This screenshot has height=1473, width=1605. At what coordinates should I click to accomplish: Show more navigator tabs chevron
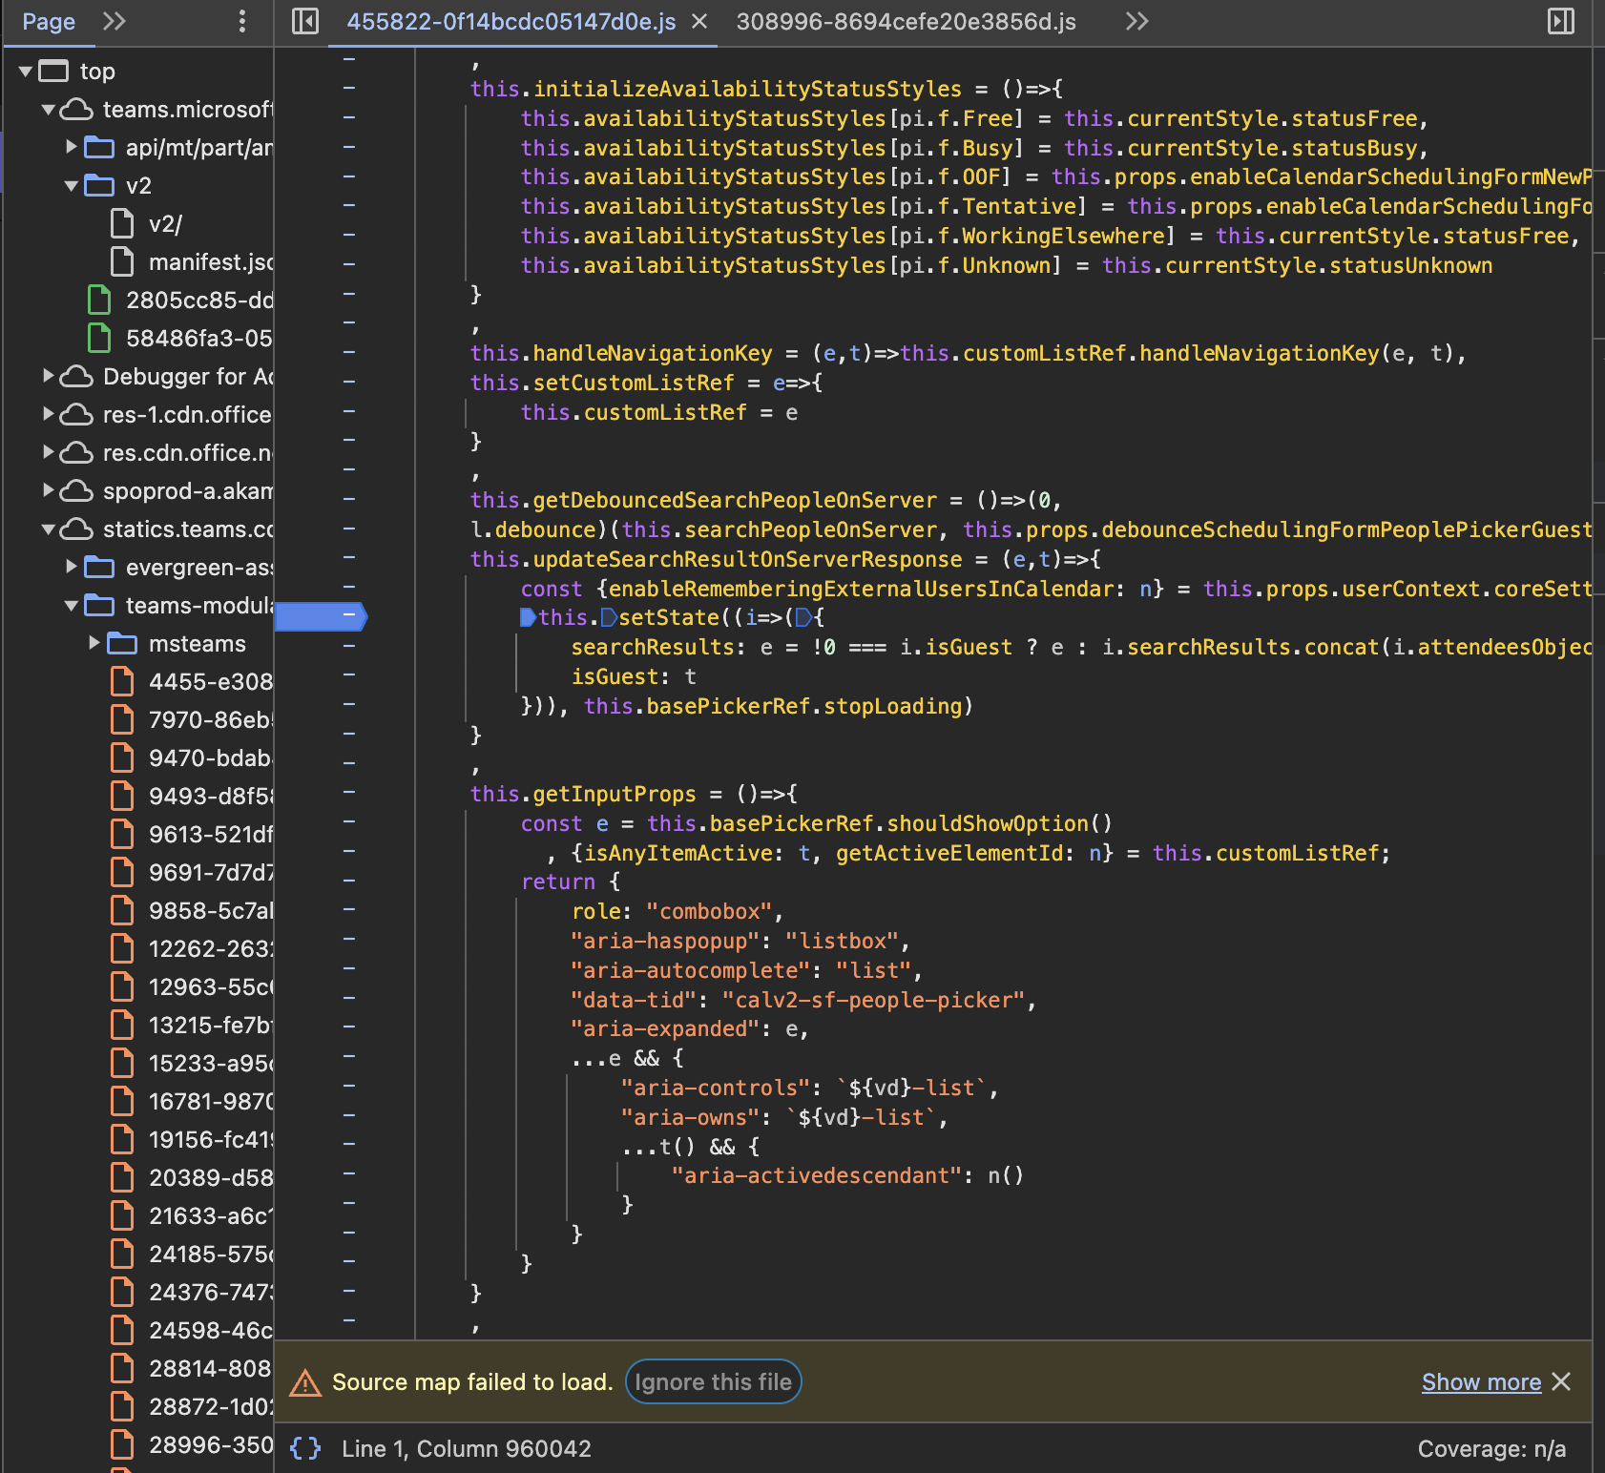point(115,21)
